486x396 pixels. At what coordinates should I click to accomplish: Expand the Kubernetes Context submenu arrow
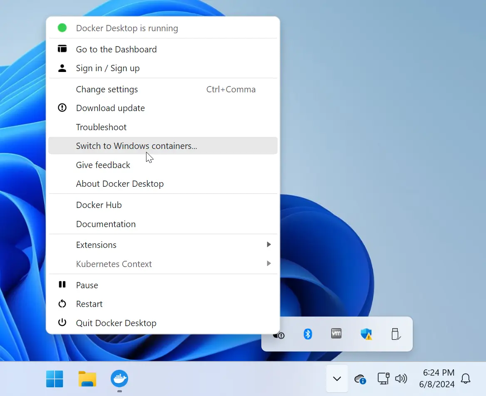269,263
